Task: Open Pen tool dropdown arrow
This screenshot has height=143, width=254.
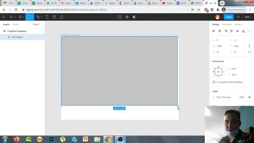Action: pyautogui.click(x=41, y=17)
